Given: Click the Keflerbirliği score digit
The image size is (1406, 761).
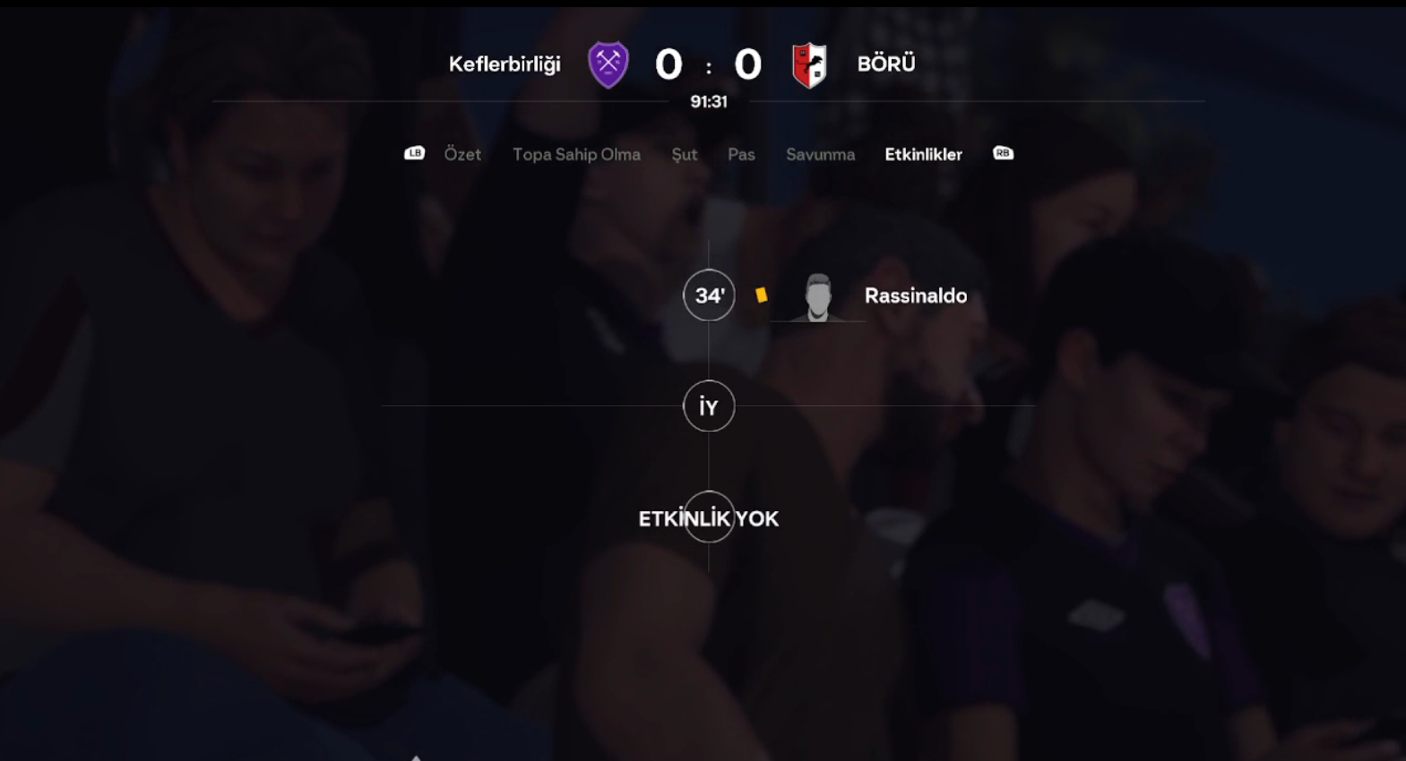Looking at the screenshot, I should [x=668, y=64].
